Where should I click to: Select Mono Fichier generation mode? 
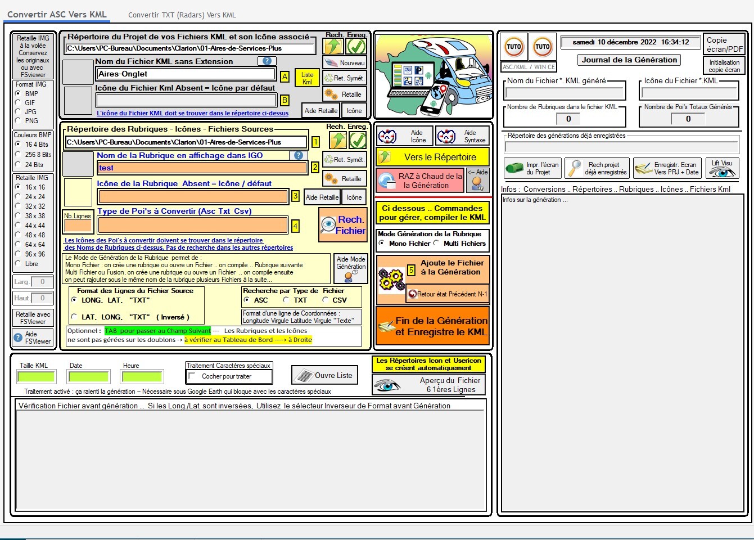[x=382, y=243]
